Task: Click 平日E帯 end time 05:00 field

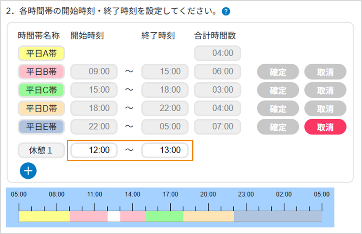Action: click(165, 127)
